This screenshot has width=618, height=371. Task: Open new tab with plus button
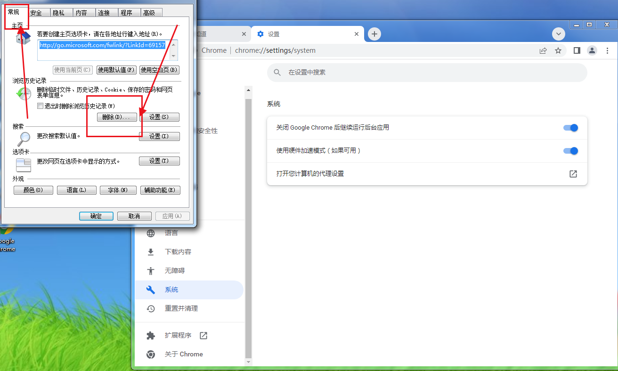(x=374, y=34)
